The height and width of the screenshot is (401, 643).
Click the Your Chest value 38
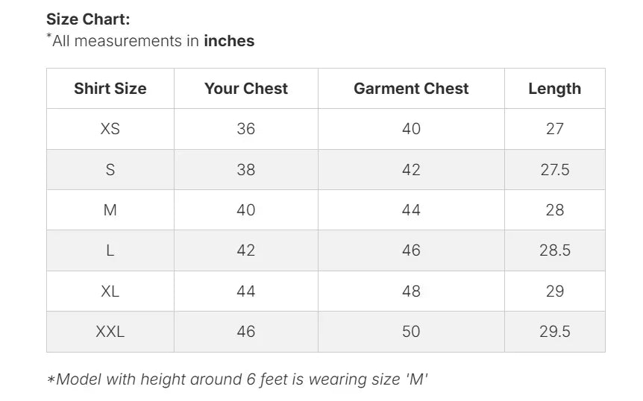click(x=246, y=170)
